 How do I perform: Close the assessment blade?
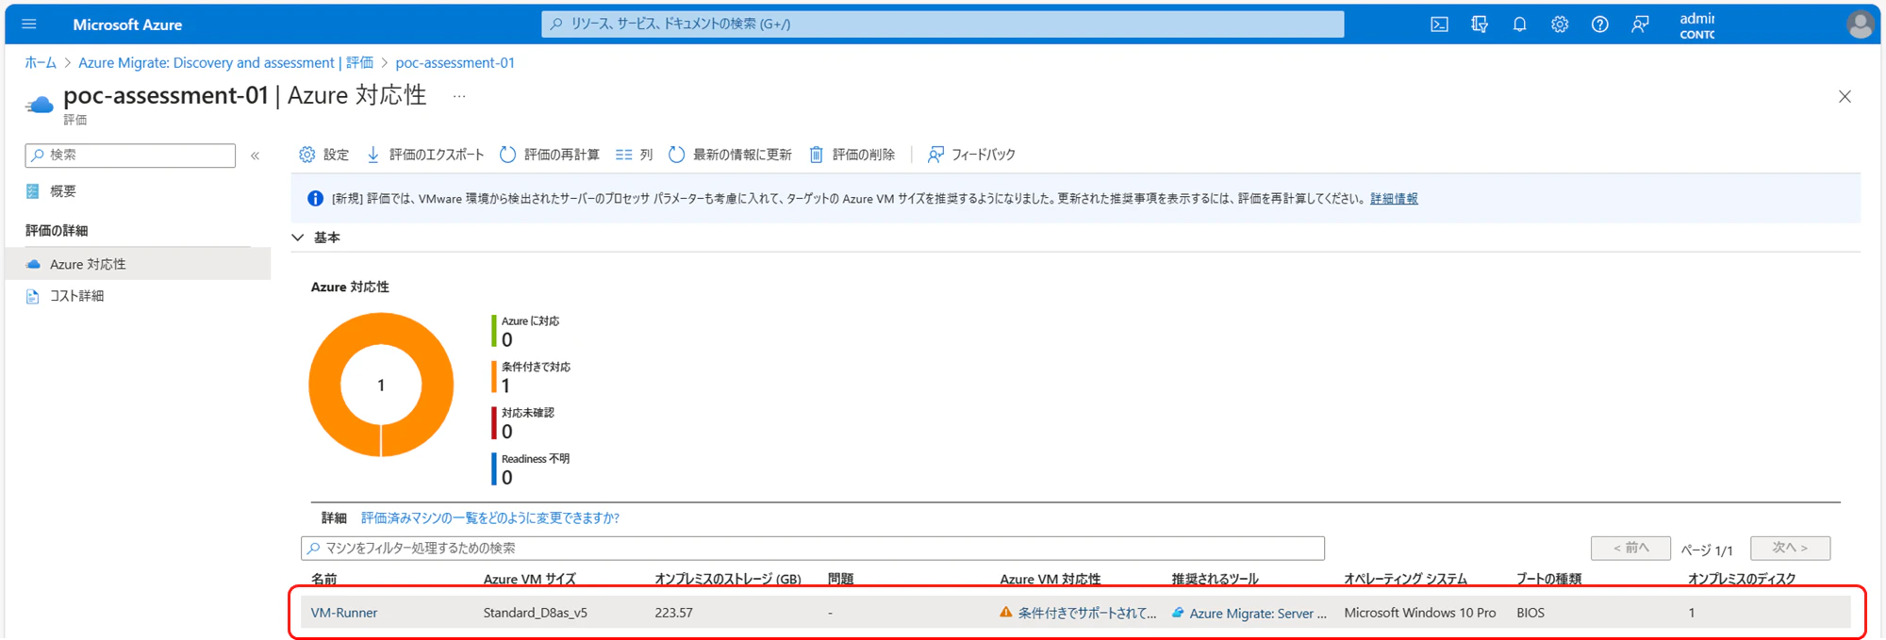[x=1845, y=96]
